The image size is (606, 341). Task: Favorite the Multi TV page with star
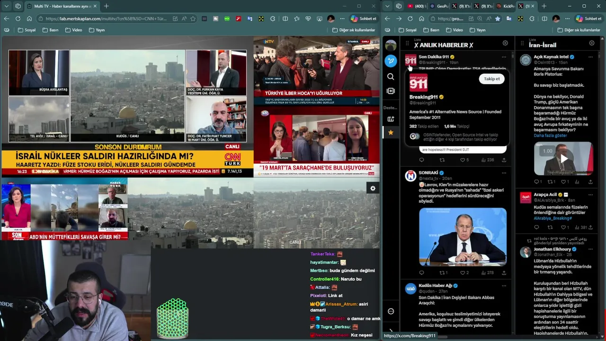coord(193,18)
